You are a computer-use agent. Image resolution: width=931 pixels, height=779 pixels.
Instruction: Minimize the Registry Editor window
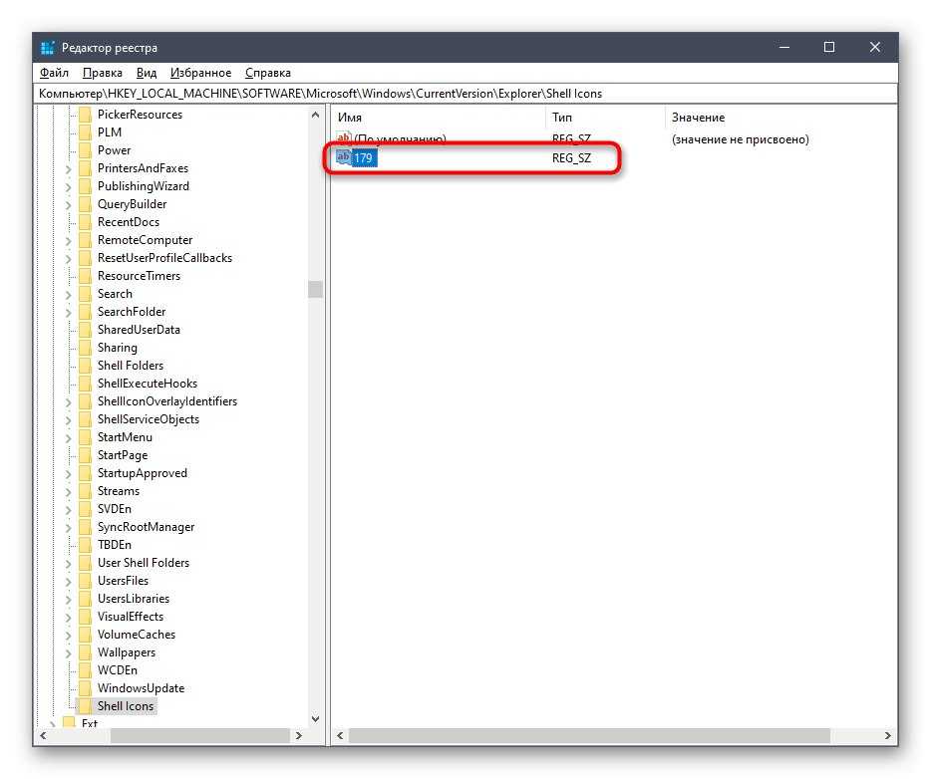(x=784, y=47)
